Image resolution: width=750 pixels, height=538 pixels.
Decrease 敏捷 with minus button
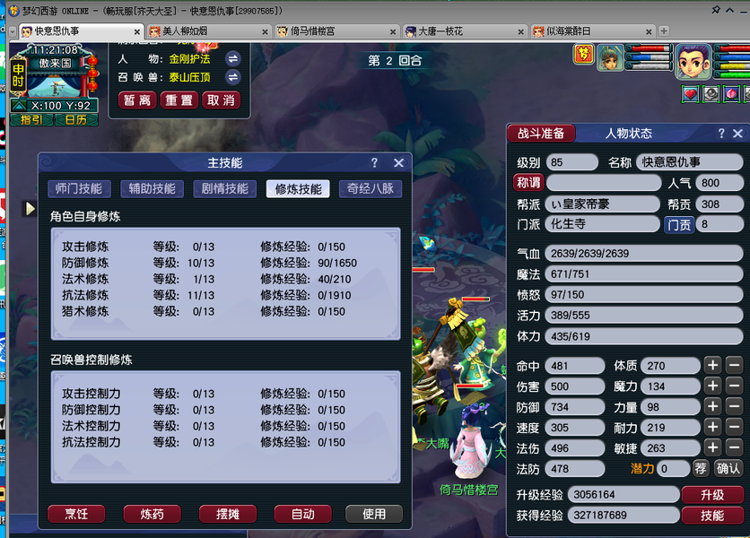734,448
